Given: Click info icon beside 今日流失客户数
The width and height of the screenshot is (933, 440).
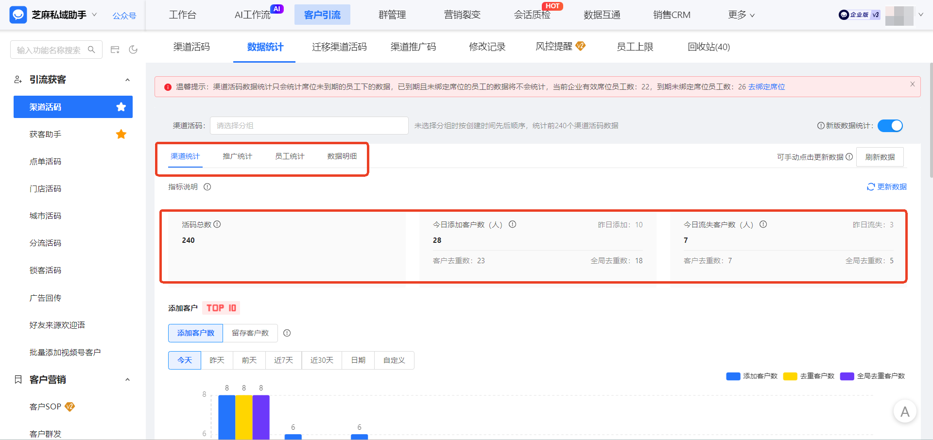Looking at the screenshot, I should click(x=763, y=224).
